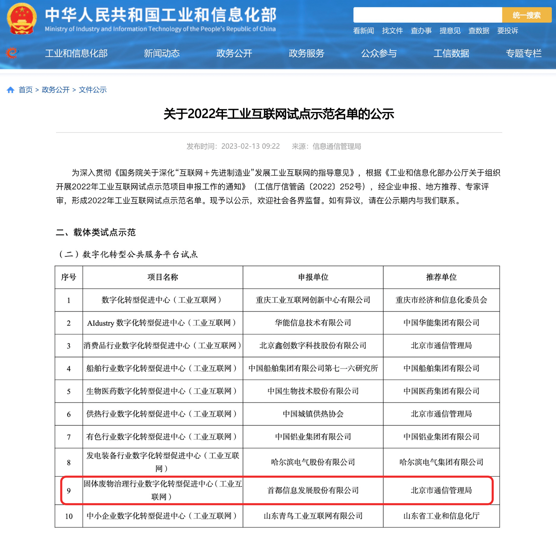
Task: Click cell 北京鑫创数字科技股份有限公司
Action: coord(313,346)
